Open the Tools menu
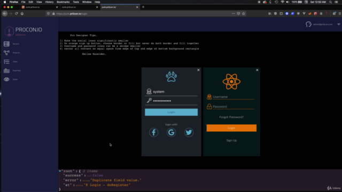 [76, 2]
